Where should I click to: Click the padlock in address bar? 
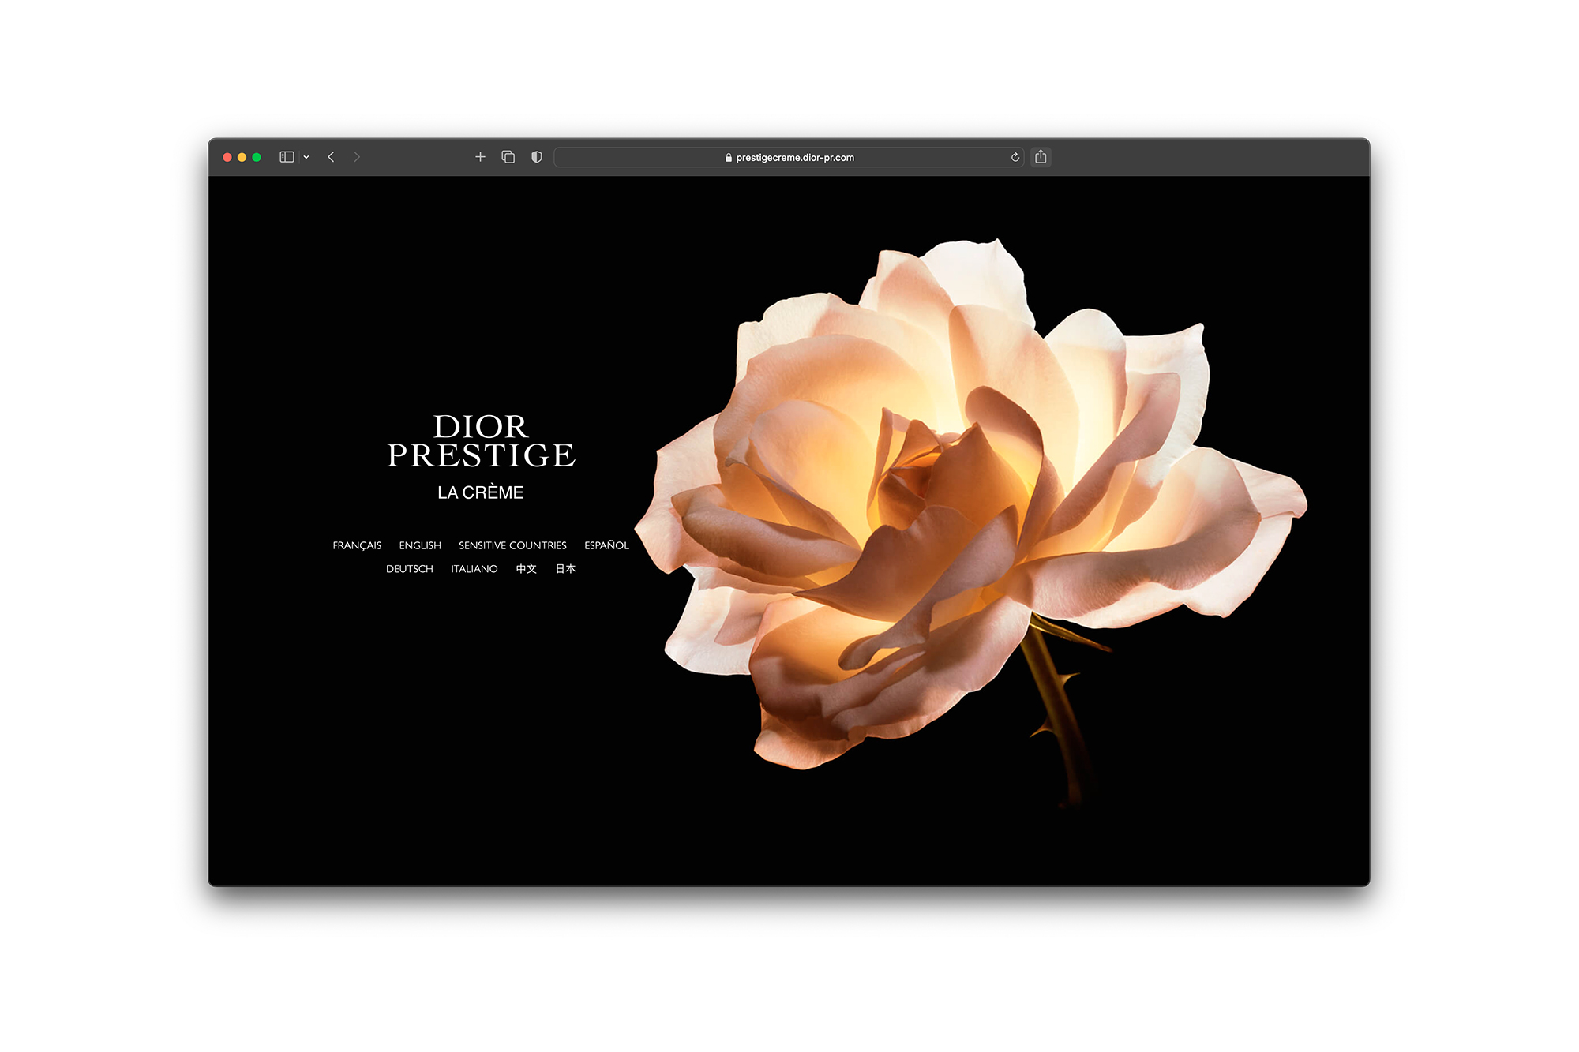[729, 158]
